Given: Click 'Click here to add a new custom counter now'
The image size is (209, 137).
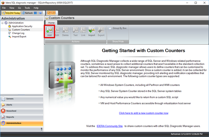Looking at the screenshot, I should (x=144, y=113).
